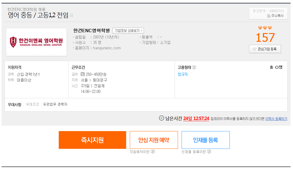Viewport: 293px width, 178px height.
Task: Click the 정규직 employment type link
Action: pyautogui.click(x=182, y=74)
